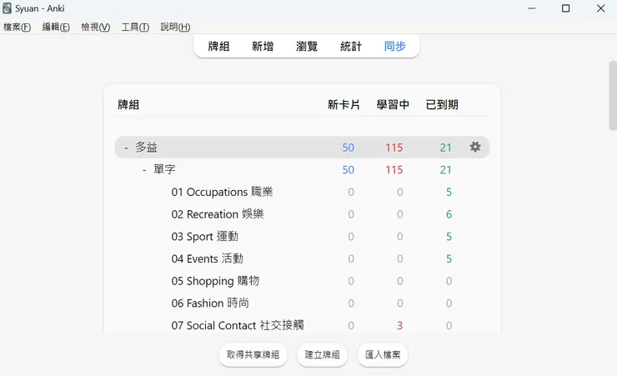Screen dimensions: 617x376
Task: Switch to the 牌組 tab
Action: [218, 47]
